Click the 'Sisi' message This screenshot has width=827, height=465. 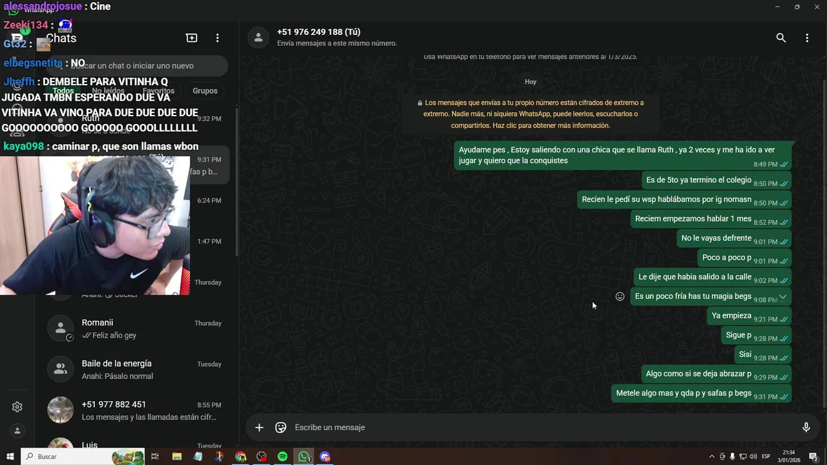tap(763, 356)
